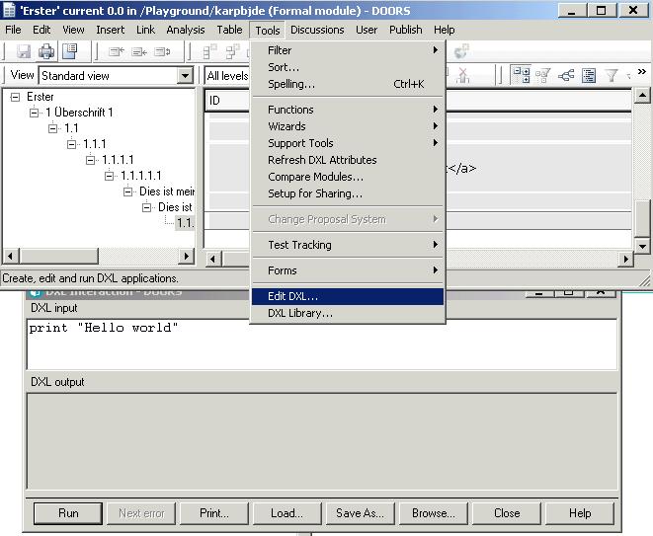
Task: Click the tree panel left scroll arrow
Action: click(11, 256)
